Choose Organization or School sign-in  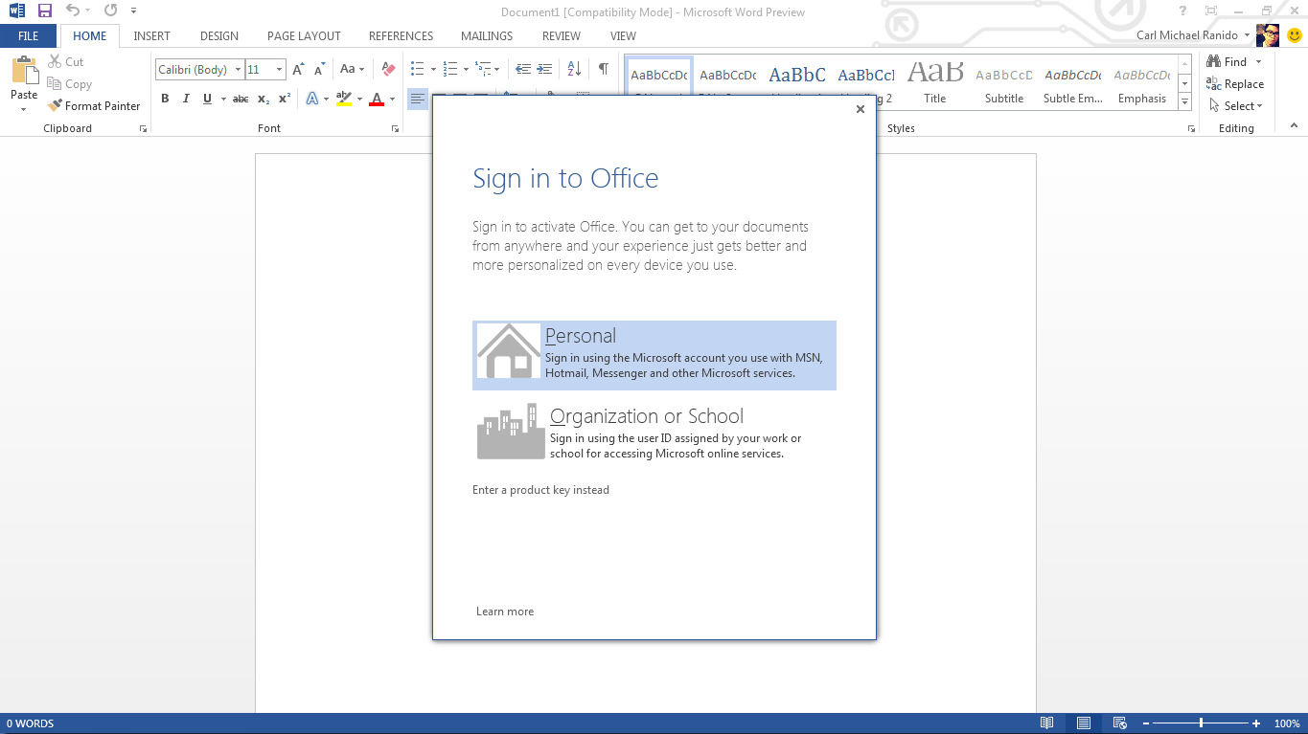tap(654, 433)
